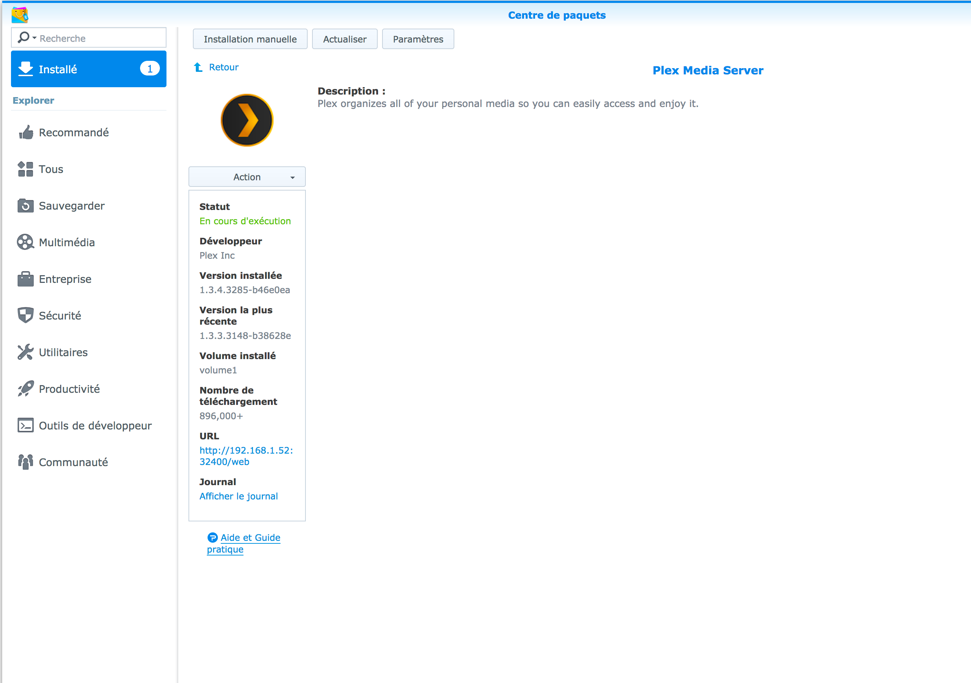Select the Sécurité category
The height and width of the screenshot is (683, 971).
click(89, 316)
